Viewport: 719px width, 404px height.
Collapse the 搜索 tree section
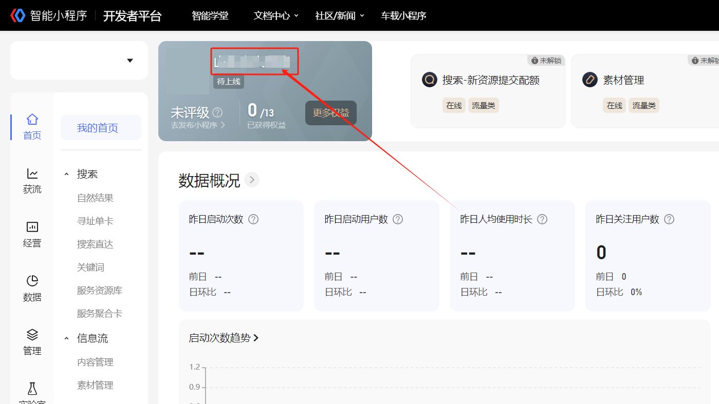tap(66, 175)
